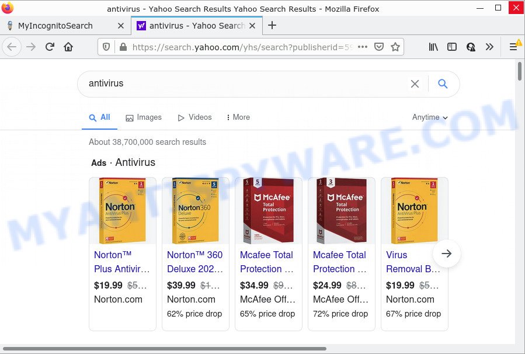Toggle the sidebar view

[x=452, y=47]
